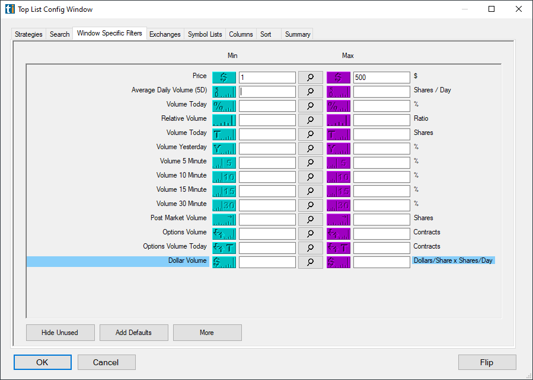This screenshot has width=533, height=380.
Task: Switch to the Exchanges tab
Action: [x=165, y=34]
